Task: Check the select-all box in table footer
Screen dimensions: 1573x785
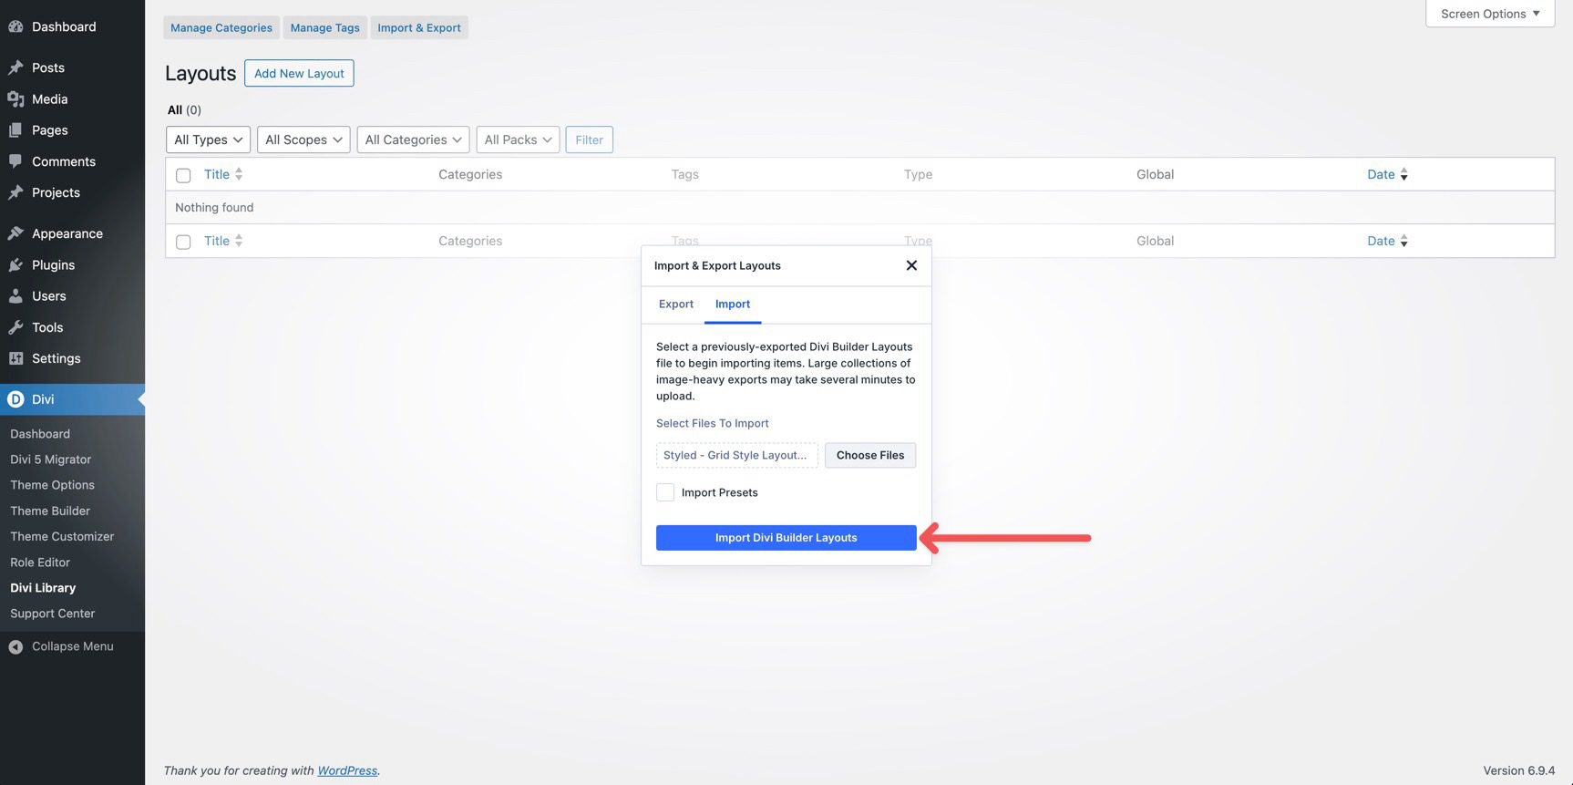Action: pos(183,242)
